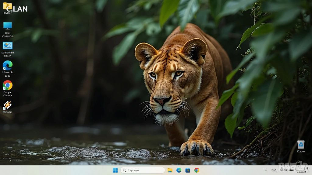Open the taskbar clock and date
This screenshot has height=175, width=312.
[303, 170]
